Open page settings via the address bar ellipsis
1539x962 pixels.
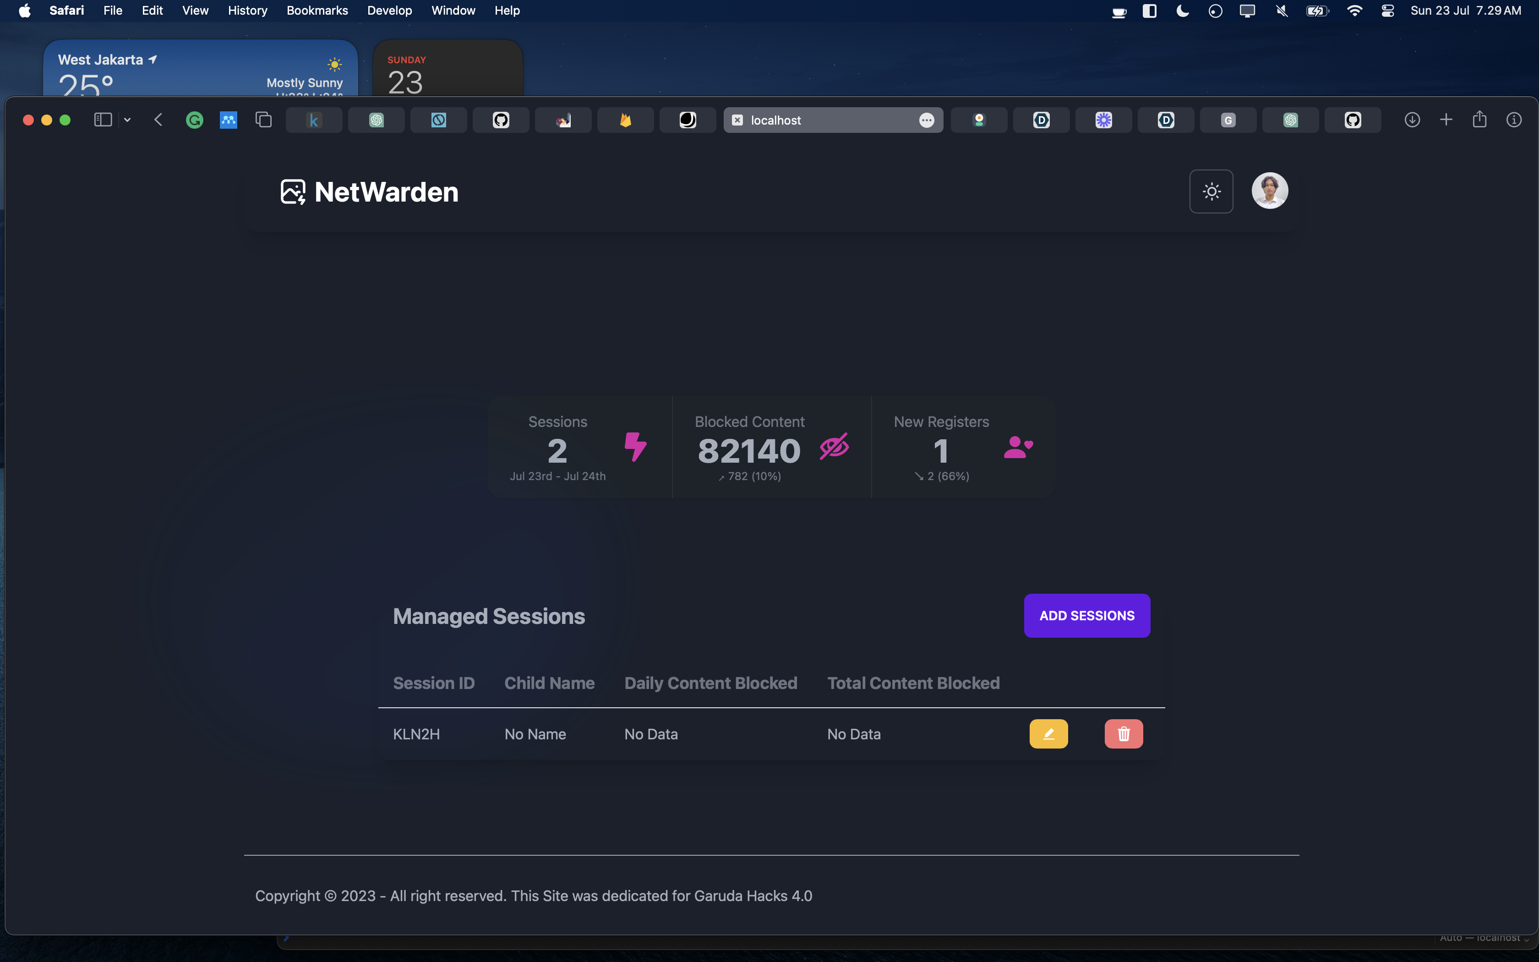(x=927, y=120)
